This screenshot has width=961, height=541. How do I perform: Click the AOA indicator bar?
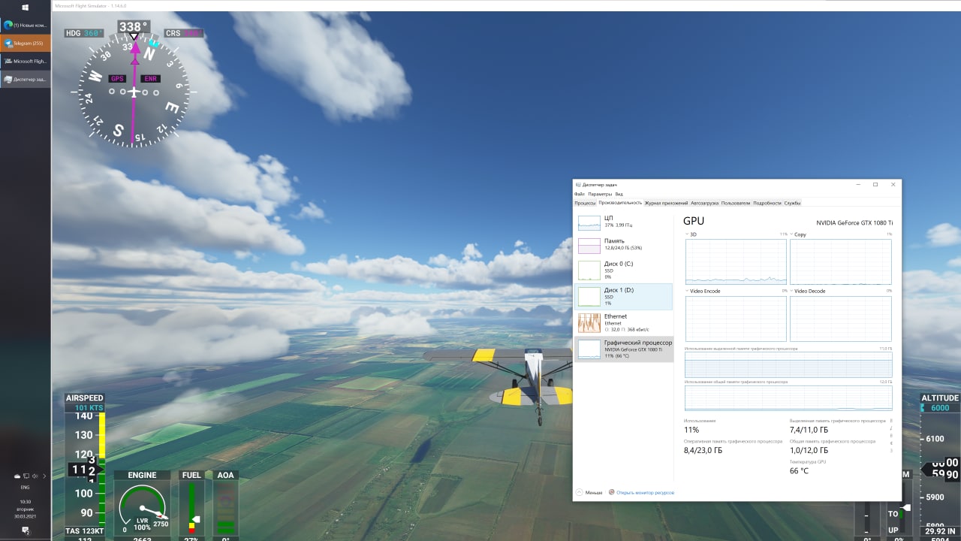pos(225,508)
